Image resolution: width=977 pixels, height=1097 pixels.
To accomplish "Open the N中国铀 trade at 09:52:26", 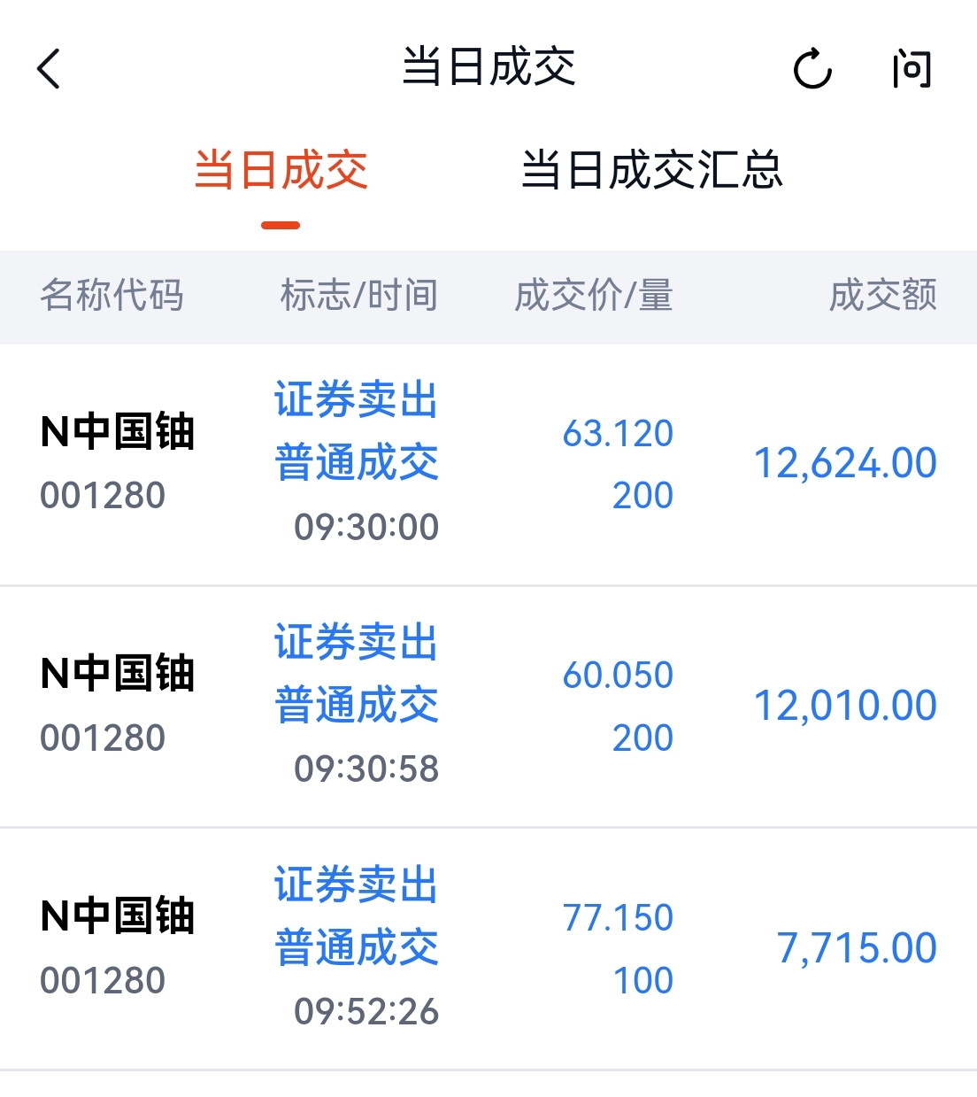I will coord(488,949).
